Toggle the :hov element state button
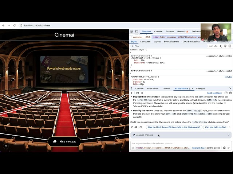Image resolution: width=233 pixels, height=174 pixels. click(211, 46)
